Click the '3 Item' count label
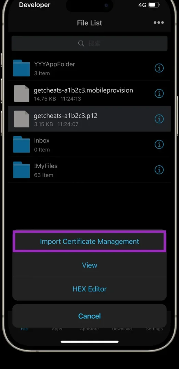 42,73
